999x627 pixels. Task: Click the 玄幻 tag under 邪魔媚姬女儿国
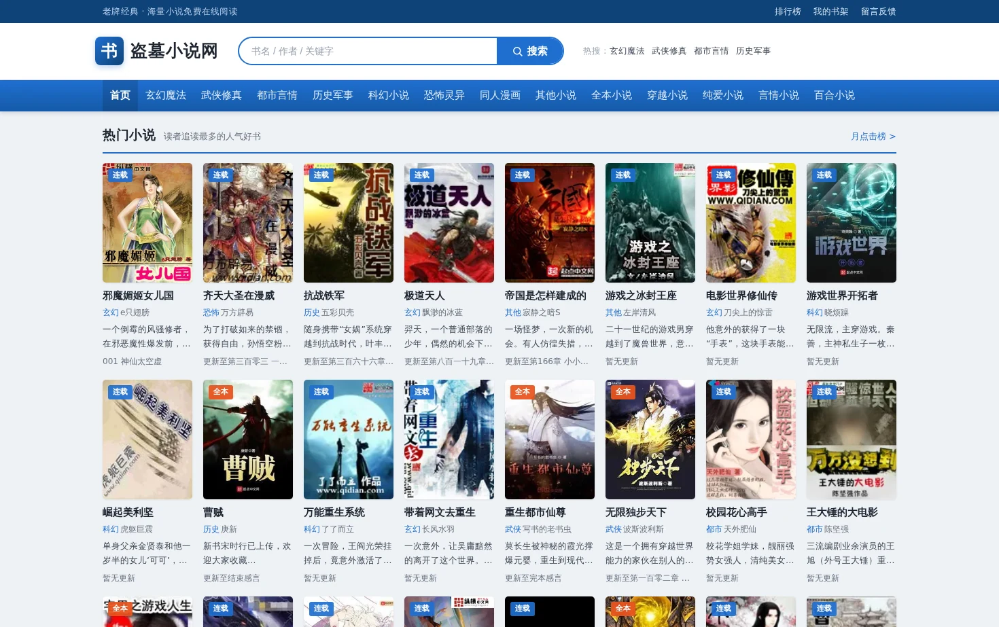click(111, 312)
